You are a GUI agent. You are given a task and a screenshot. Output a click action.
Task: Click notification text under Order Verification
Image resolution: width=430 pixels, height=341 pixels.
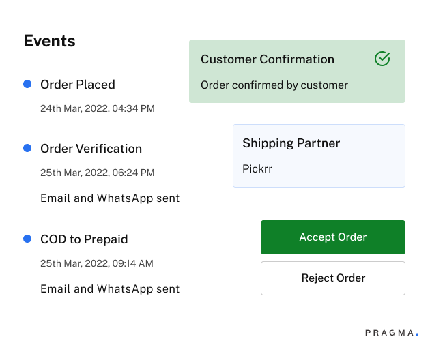[110, 198]
